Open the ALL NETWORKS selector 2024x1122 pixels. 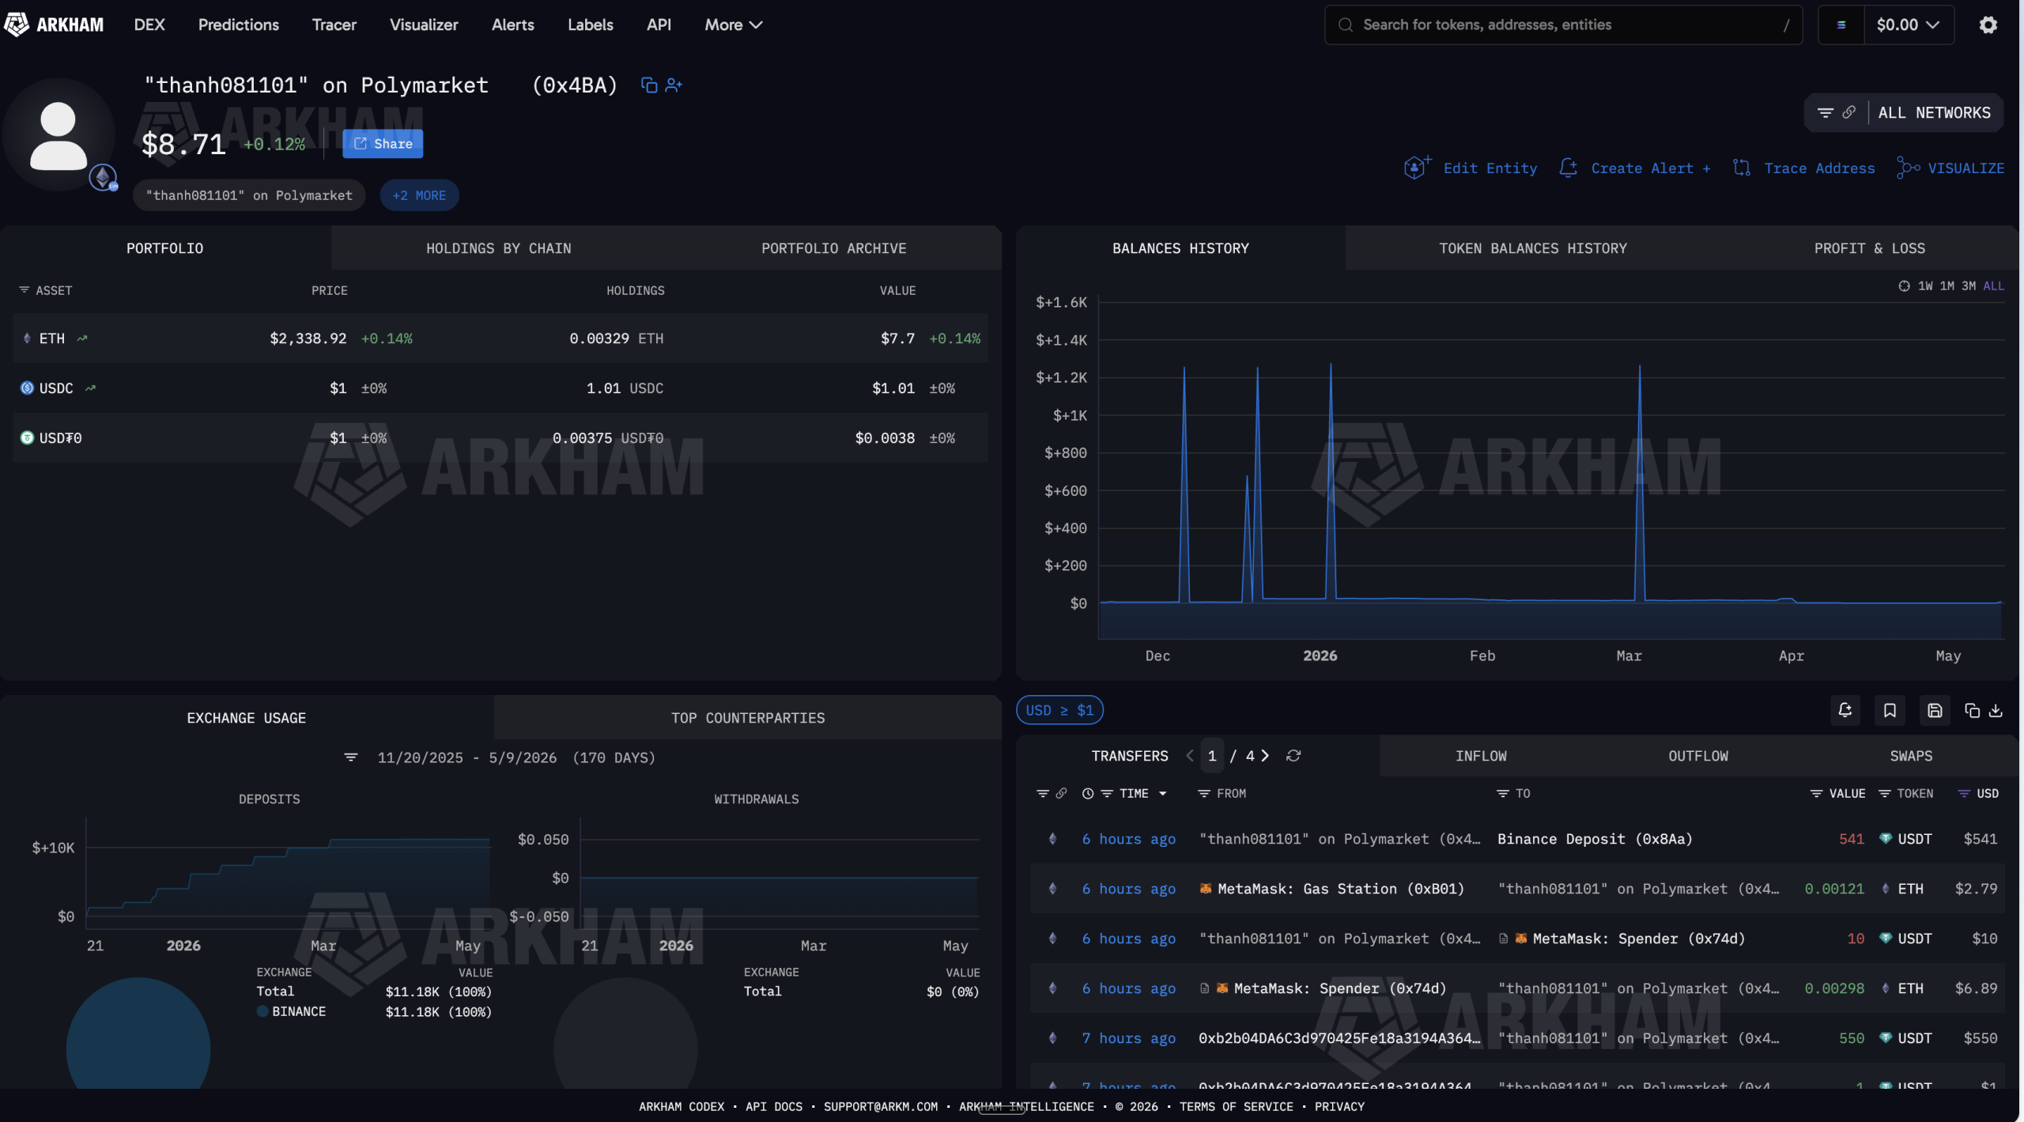(1934, 112)
